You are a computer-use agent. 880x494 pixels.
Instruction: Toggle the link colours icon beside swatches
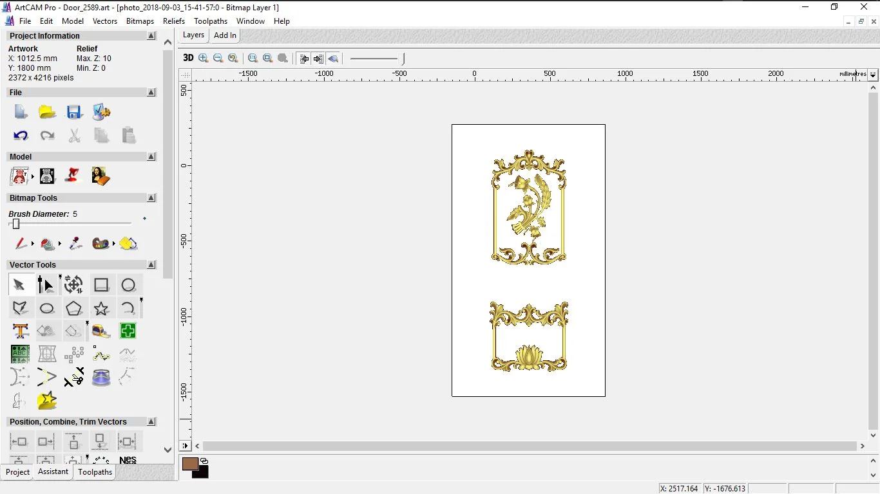[204, 461]
